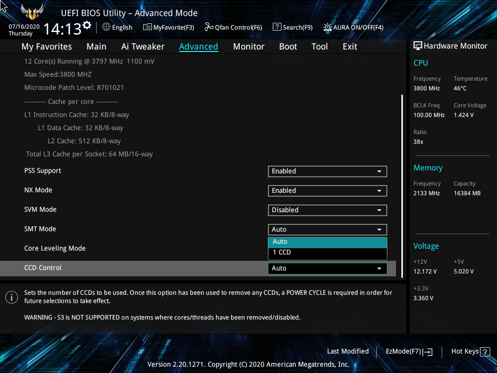The image size is (497, 373).
Task: Click +3.3V value 3.360 V
Action: point(423,298)
